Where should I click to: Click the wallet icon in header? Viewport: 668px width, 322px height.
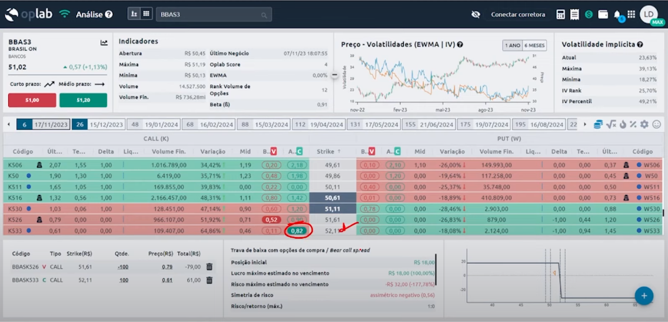click(603, 14)
